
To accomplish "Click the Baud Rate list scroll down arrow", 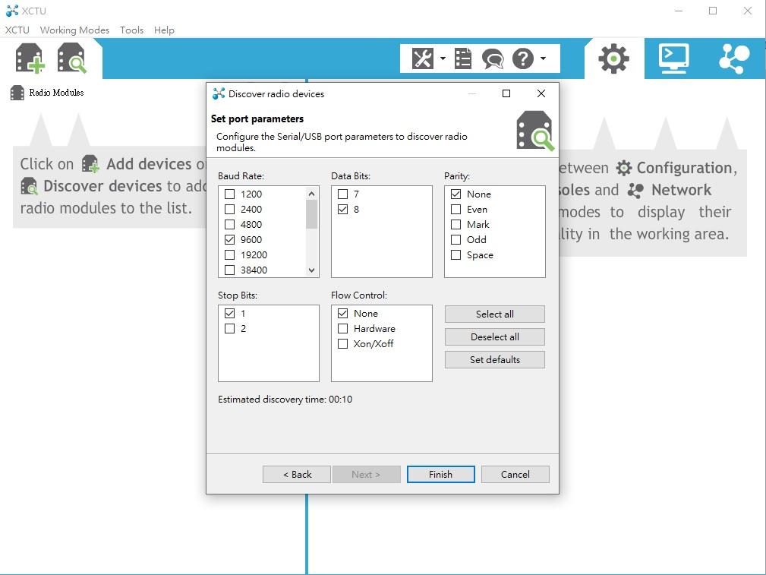I will point(312,270).
